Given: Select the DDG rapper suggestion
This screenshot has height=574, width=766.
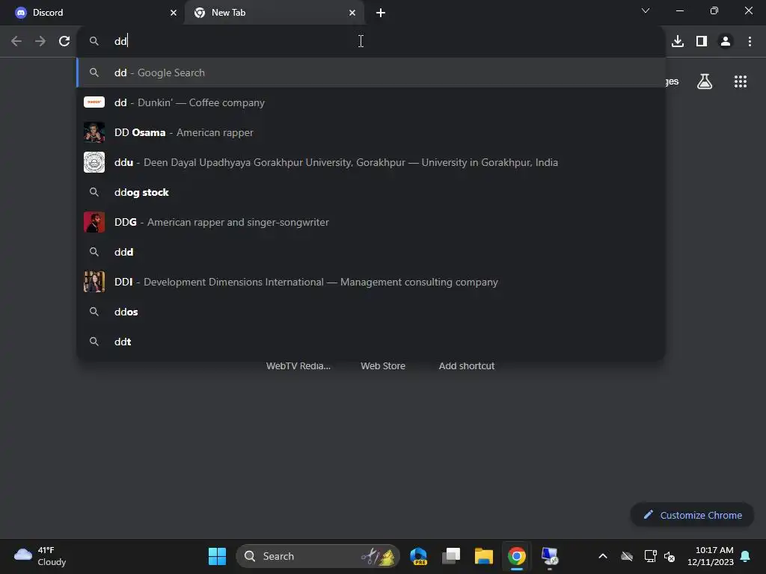Looking at the screenshot, I should (371, 222).
